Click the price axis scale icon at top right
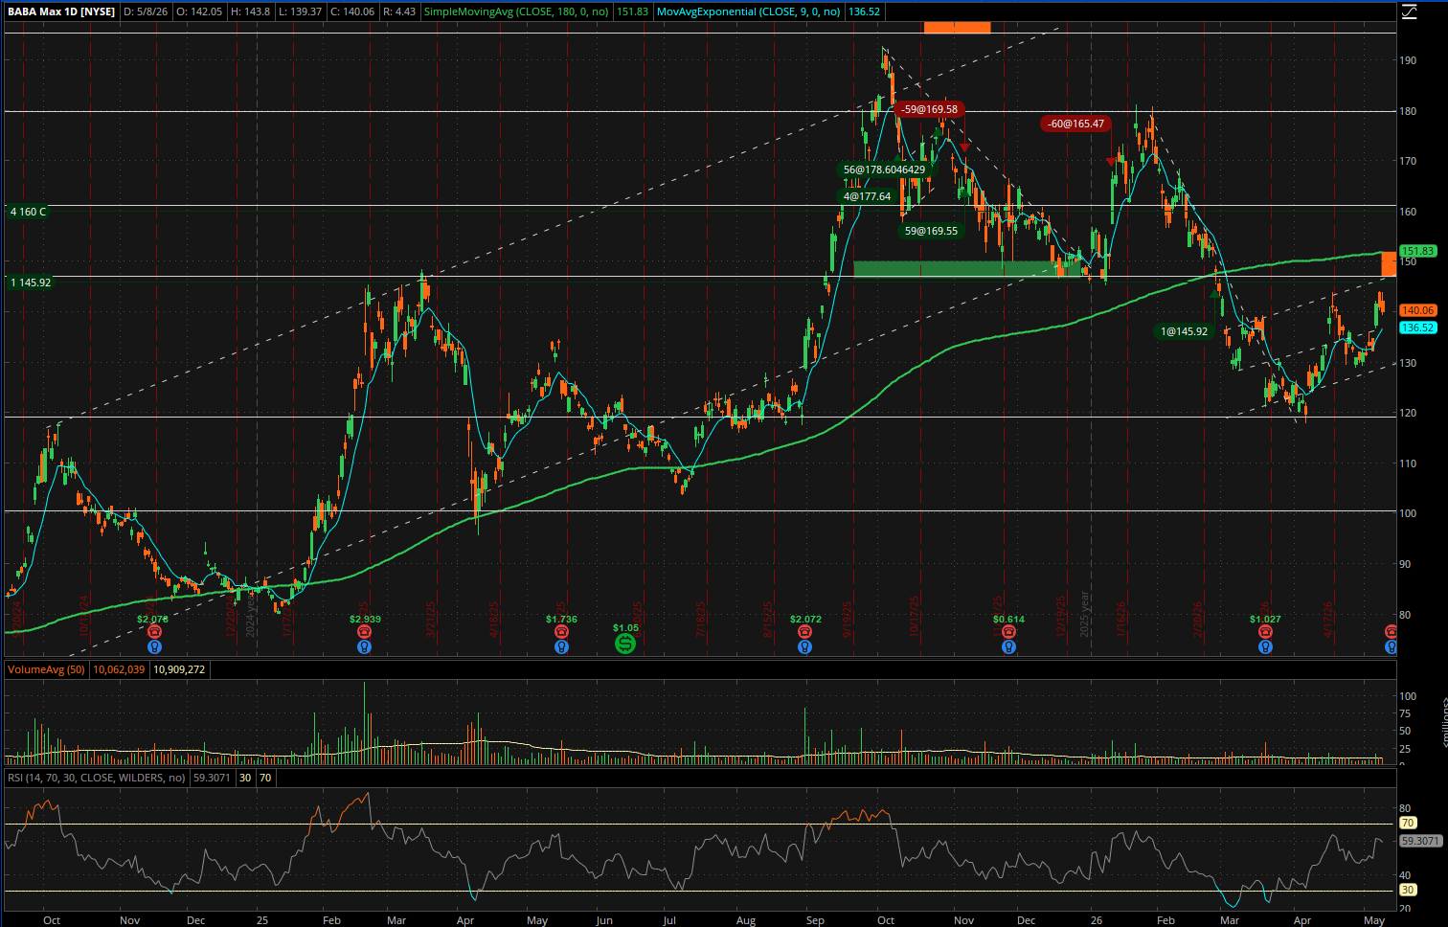The image size is (1448, 927). pos(1409,11)
